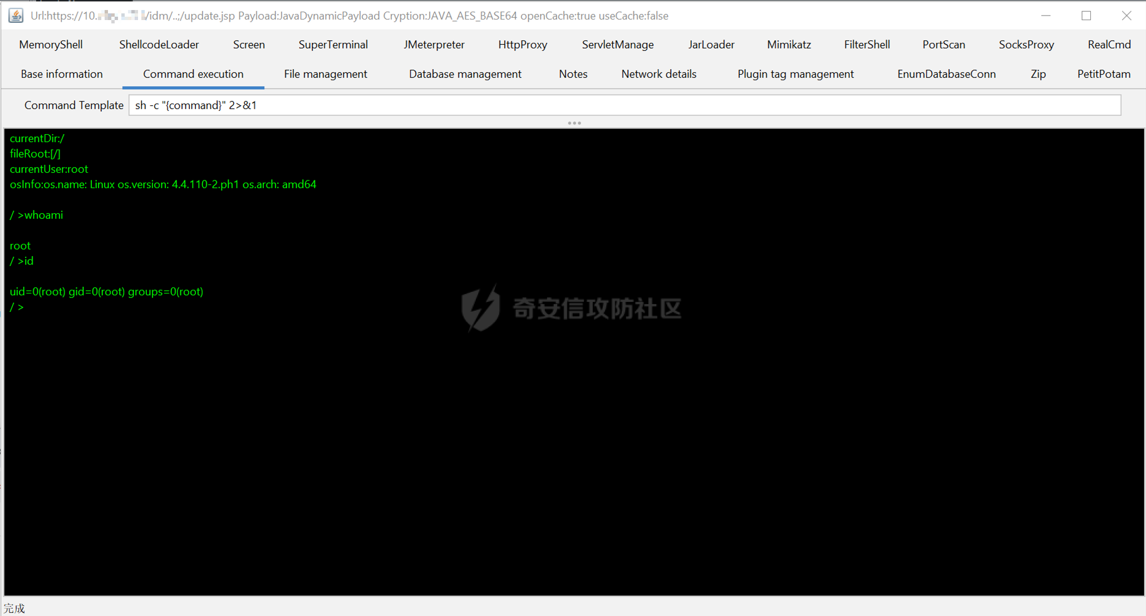
Task: Open Plugin tag management tab
Action: tap(795, 74)
